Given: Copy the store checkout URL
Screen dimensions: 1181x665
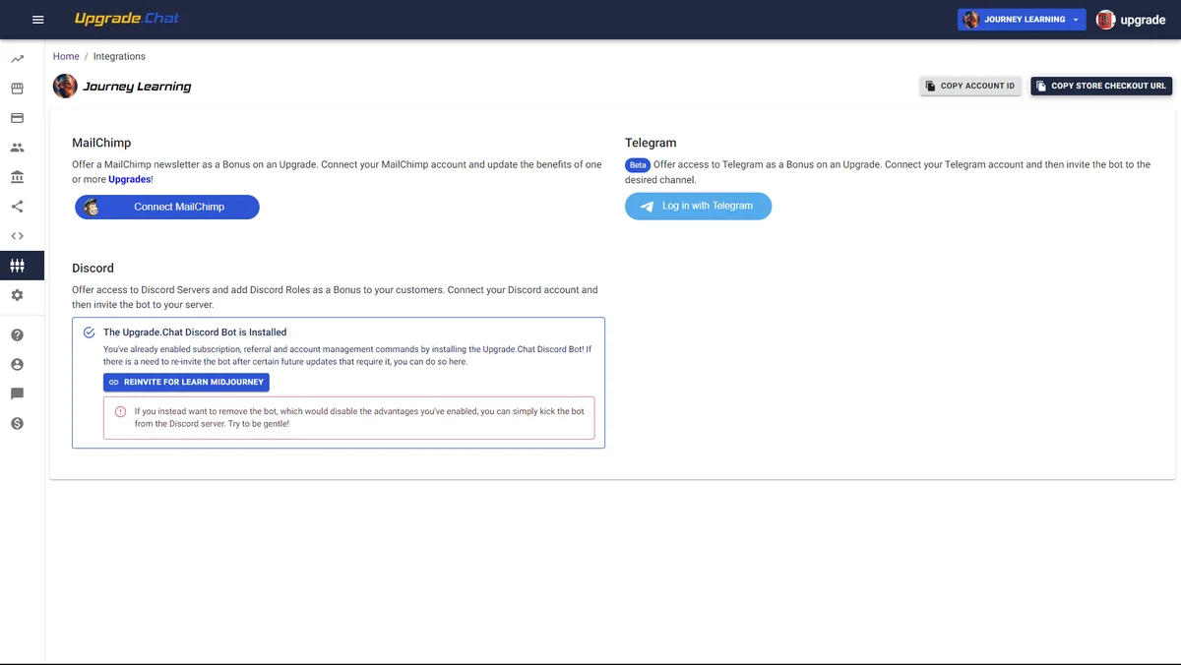Looking at the screenshot, I should pyautogui.click(x=1101, y=87).
